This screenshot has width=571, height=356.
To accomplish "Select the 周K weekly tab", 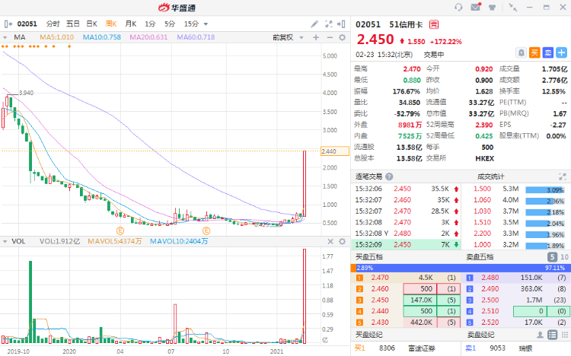I will click(111, 24).
